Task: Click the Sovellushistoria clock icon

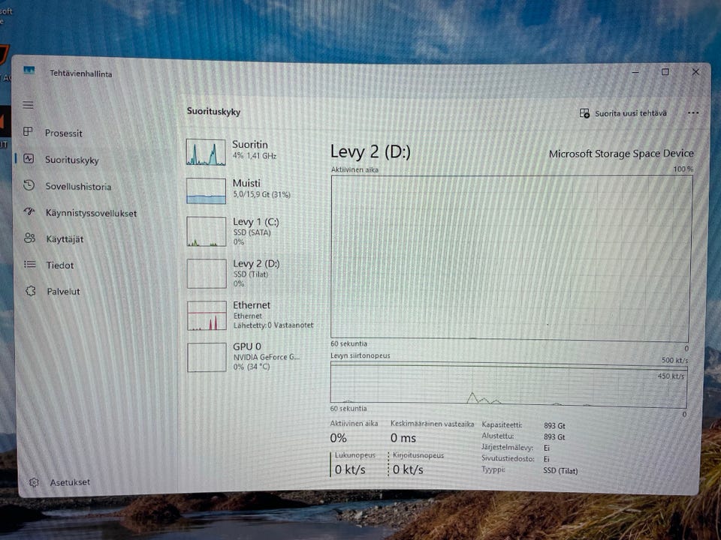Action: [x=29, y=185]
